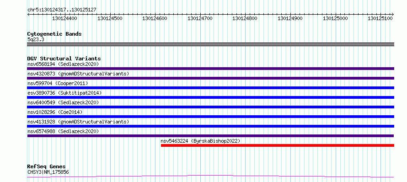Click ruler position 130124900
407x182 pixels.
point(290,18)
